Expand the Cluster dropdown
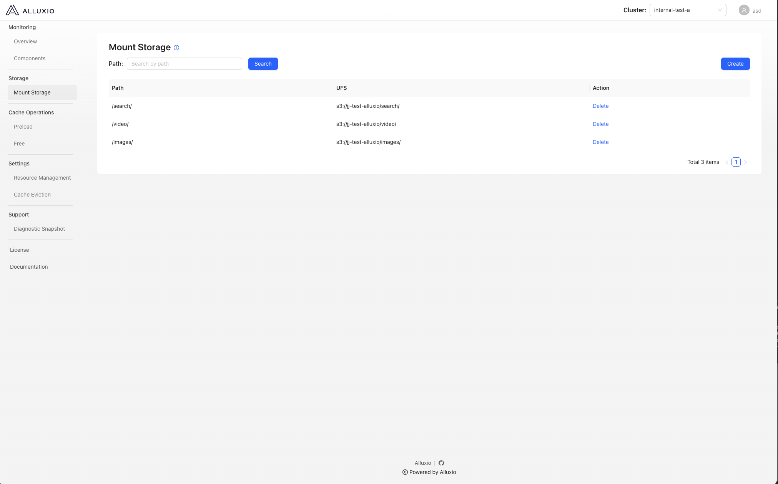Screen dimensions: 778x484 pyautogui.click(x=688, y=10)
